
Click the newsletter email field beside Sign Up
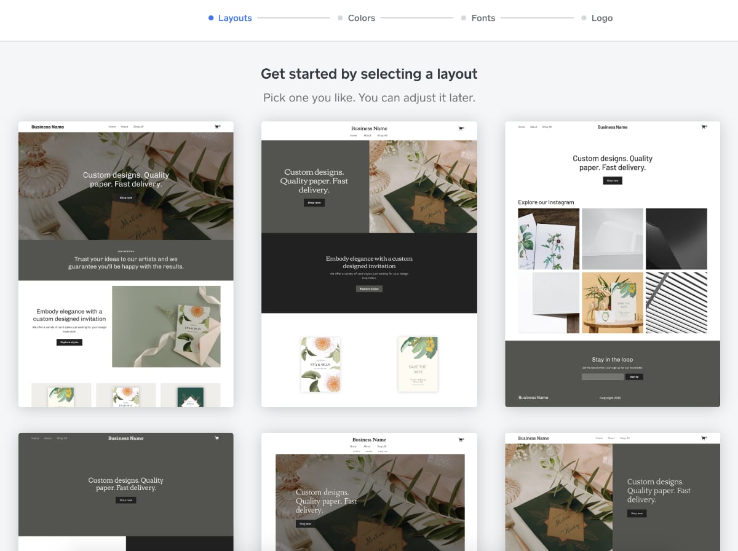[x=602, y=376]
